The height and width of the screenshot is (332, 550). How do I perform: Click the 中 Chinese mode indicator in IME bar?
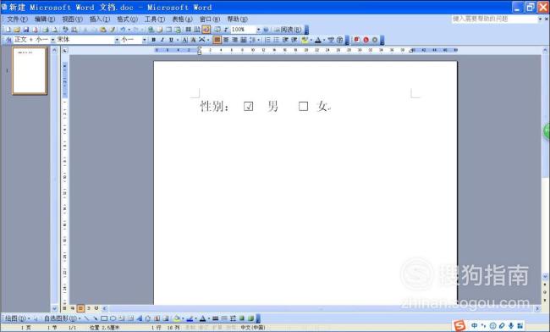point(474,326)
